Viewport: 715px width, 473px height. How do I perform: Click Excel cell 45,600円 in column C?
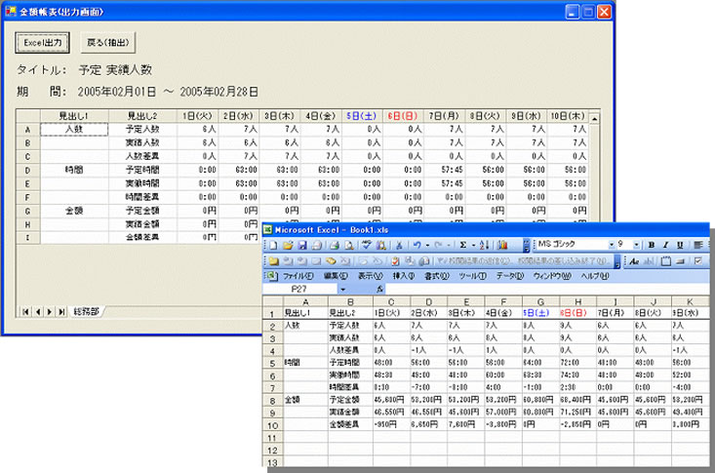pos(392,400)
